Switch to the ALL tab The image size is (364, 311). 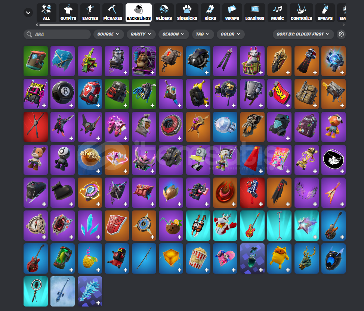click(46, 13)
